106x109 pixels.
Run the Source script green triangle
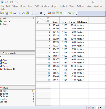click(1, 21)
